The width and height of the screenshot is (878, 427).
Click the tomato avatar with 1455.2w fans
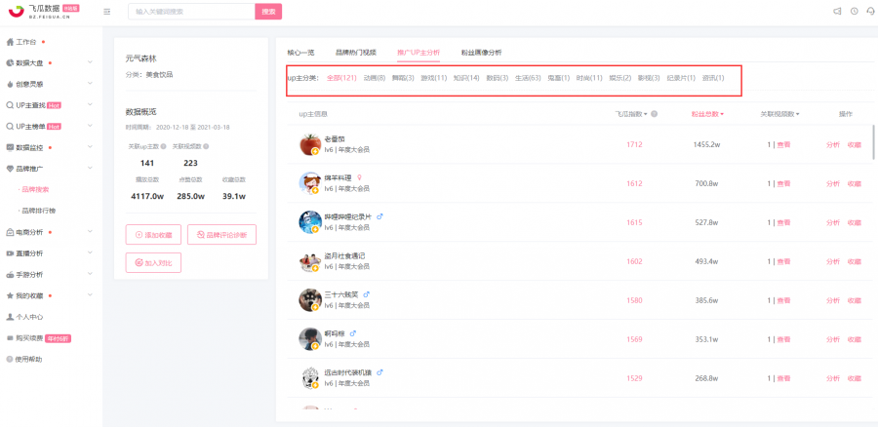[x=310, y=144]
